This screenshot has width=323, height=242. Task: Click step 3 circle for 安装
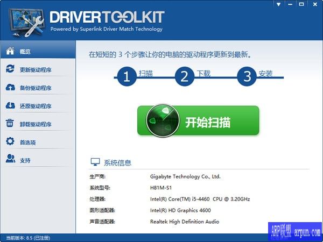[x=247, y=76]
